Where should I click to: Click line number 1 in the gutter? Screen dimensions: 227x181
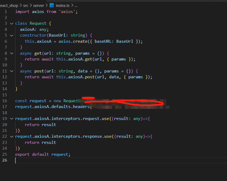[x=6, y=12]
